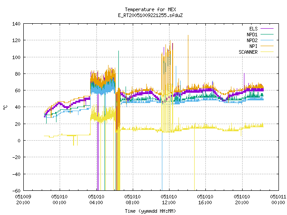This screenshot has height=215, width=287.
Task: Click the blue NPD2 legend line sample
Action: 267,40
